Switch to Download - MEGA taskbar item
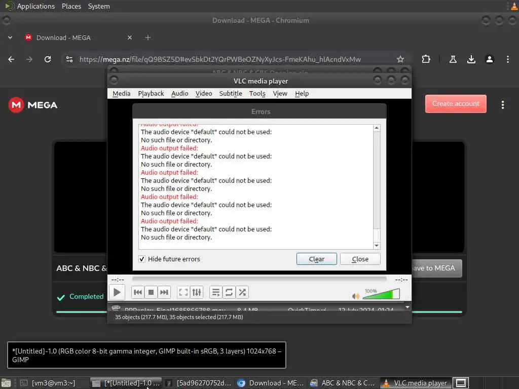The height and width of the screenshot is (389, 519). (x=271, y=383)
